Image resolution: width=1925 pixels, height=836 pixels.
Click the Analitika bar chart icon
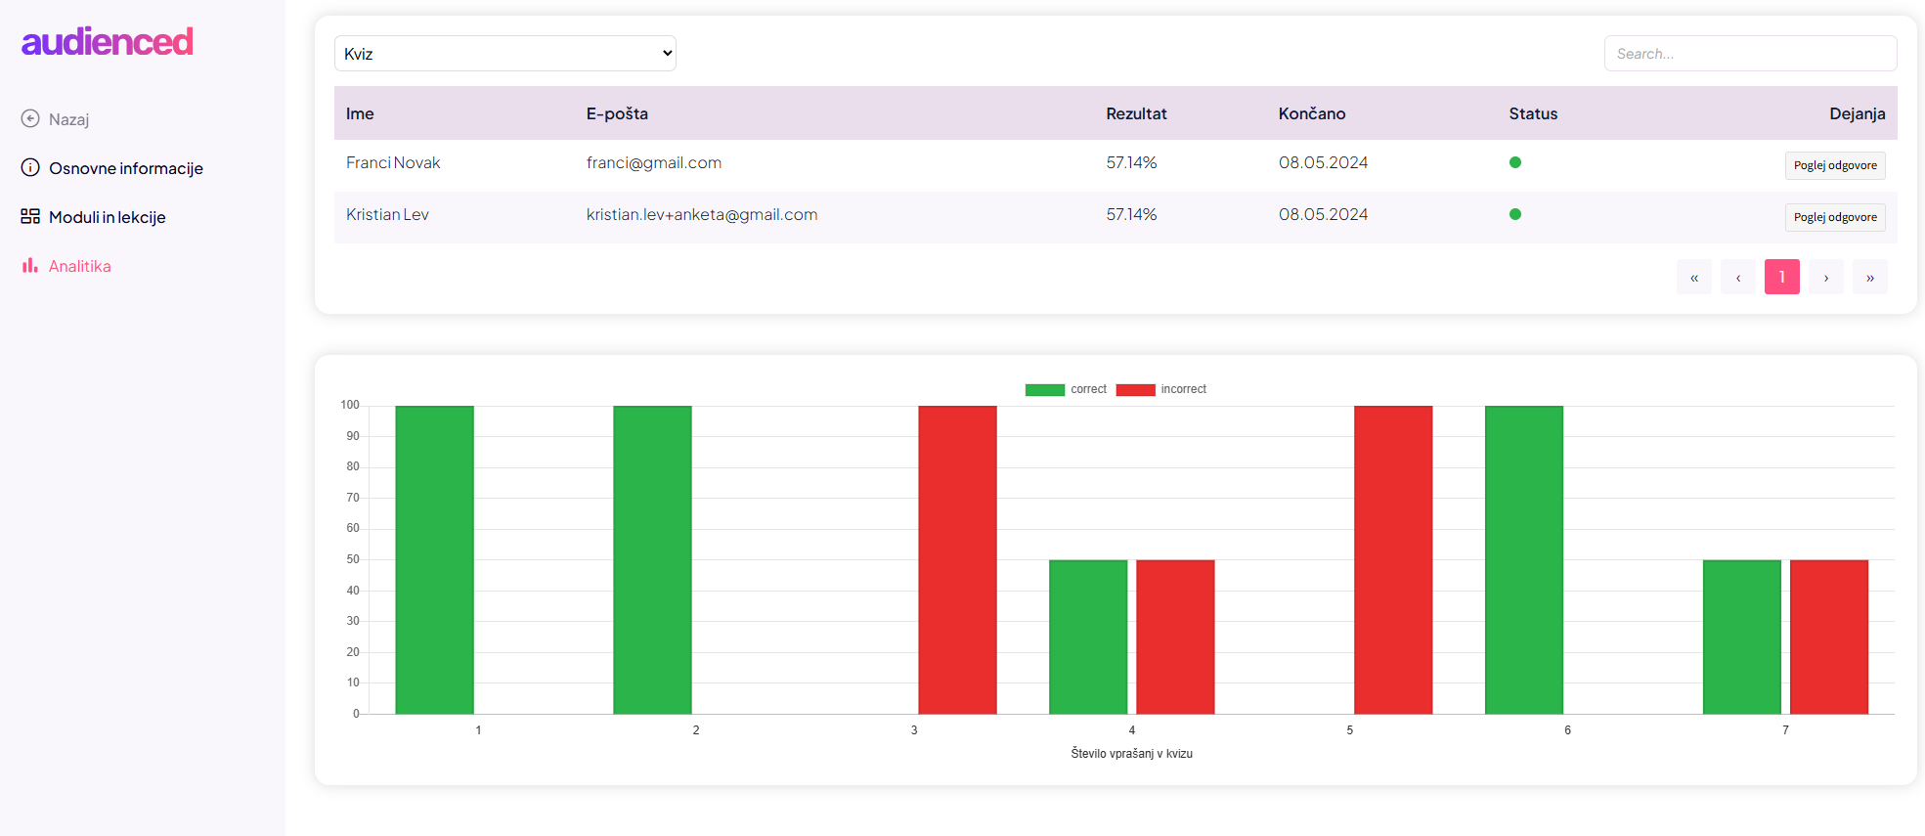tap(30, 266)
